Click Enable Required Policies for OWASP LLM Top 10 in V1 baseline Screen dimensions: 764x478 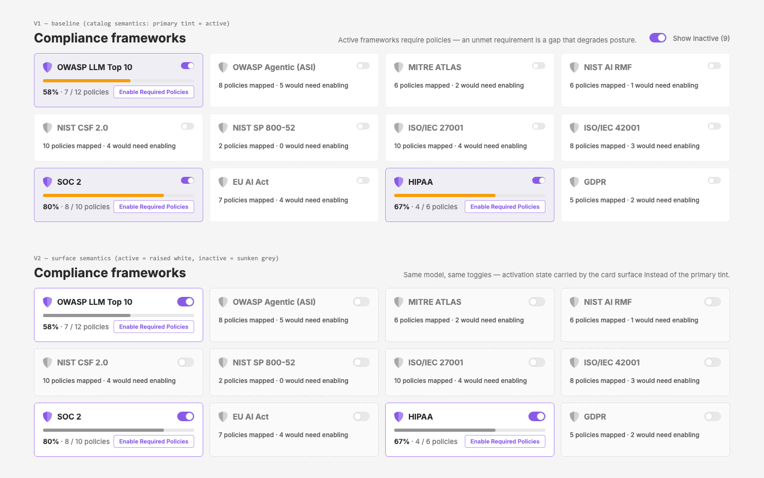[154, 92]
